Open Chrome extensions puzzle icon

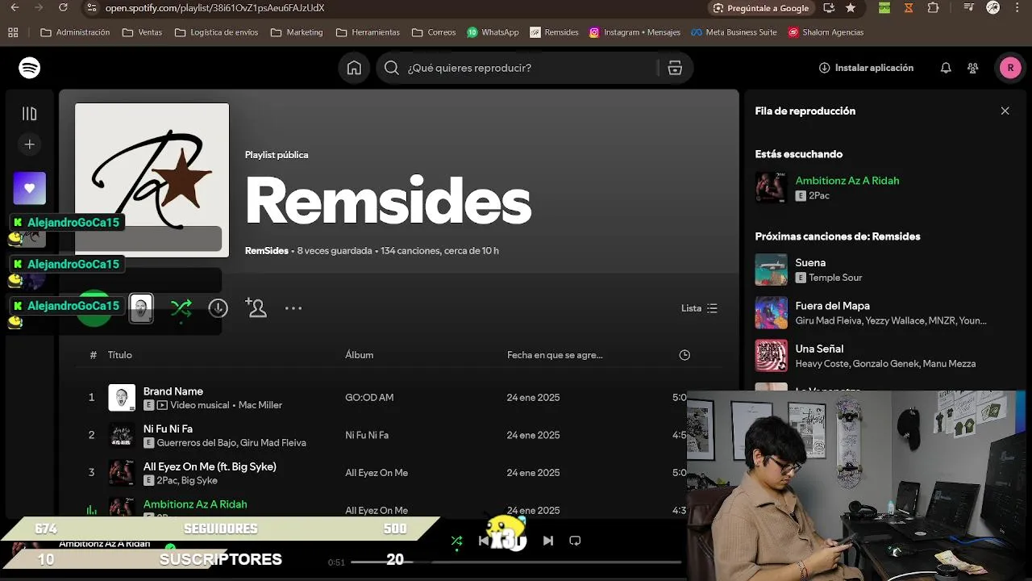pos(933,8)
